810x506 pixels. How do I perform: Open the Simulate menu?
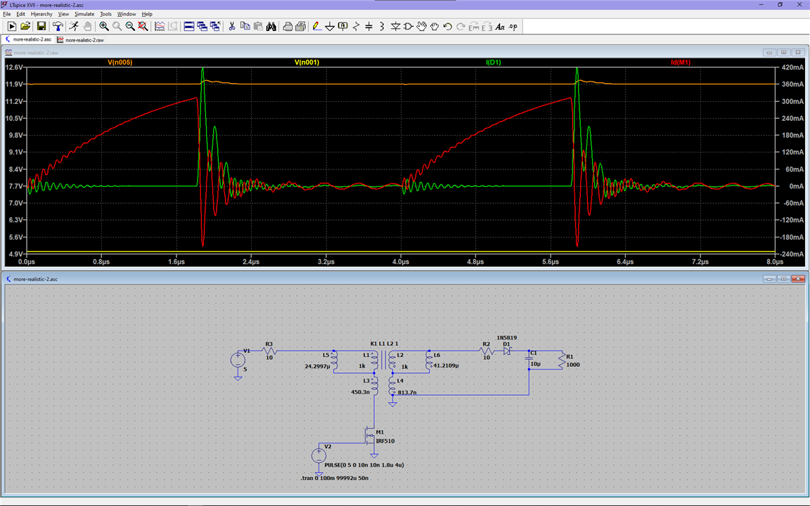[84, 14]
